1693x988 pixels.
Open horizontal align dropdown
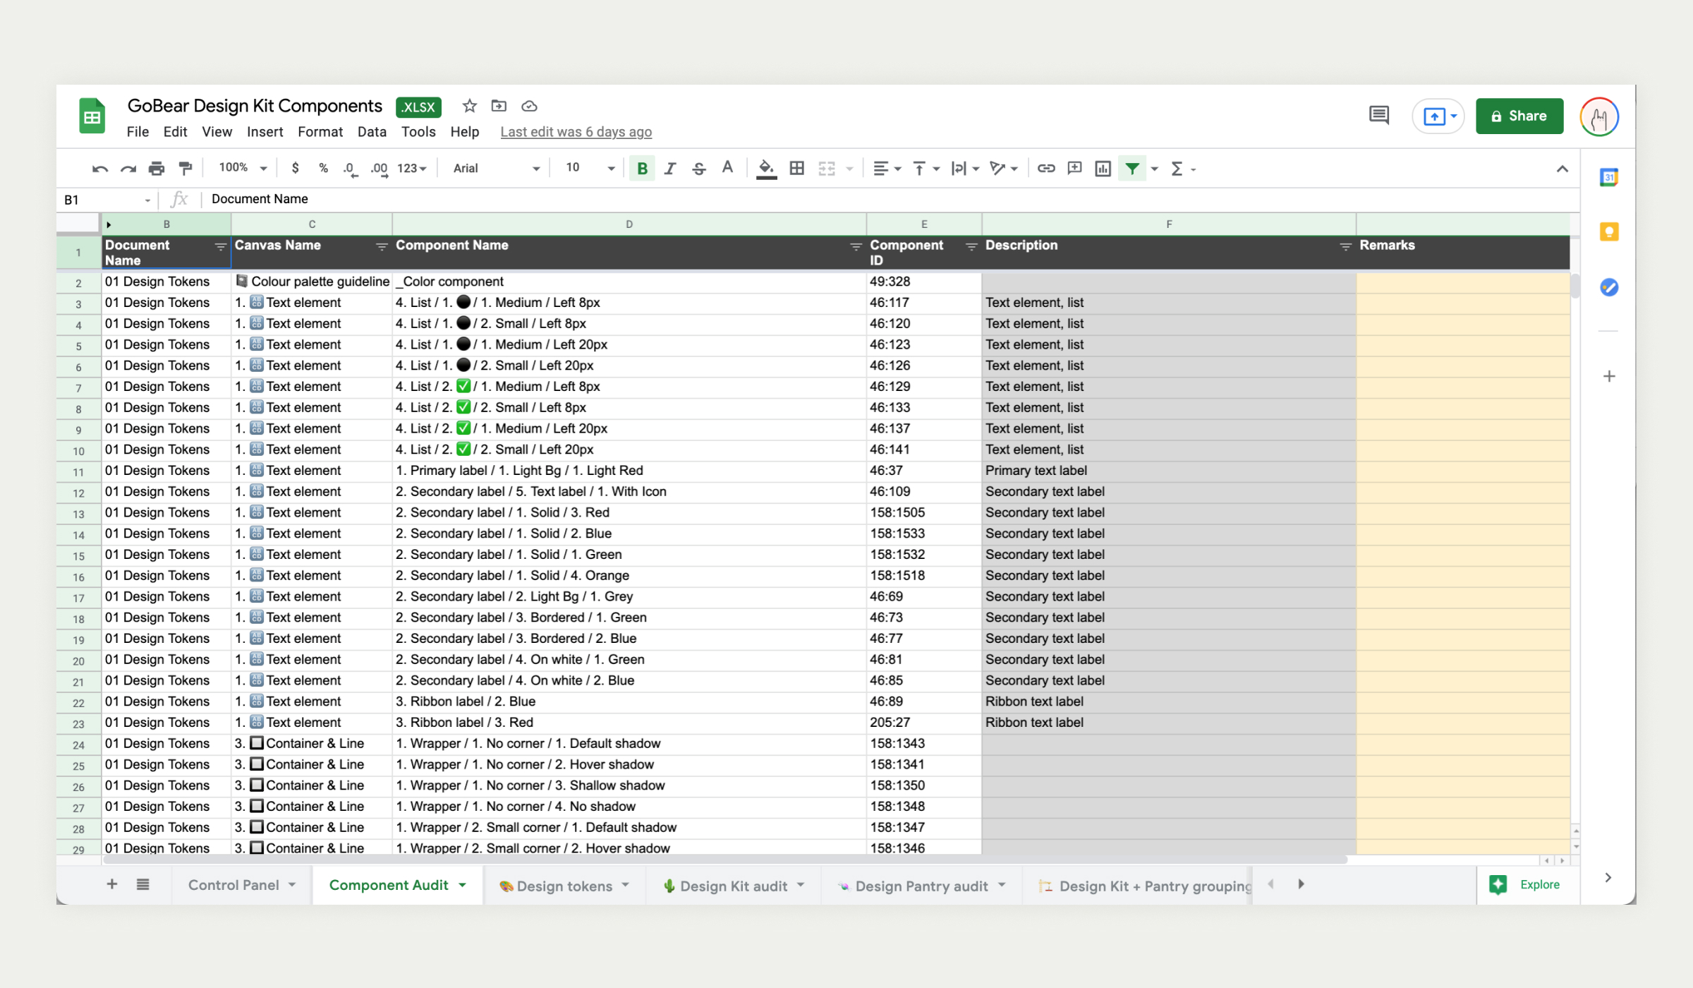point(887,169)
